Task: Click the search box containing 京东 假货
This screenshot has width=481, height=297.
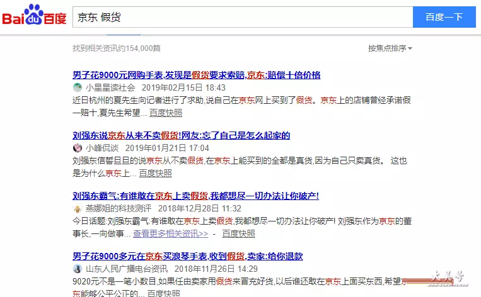Action: (x=243, y=17)
